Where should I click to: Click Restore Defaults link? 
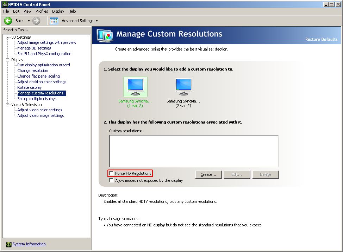click(322, 39)
